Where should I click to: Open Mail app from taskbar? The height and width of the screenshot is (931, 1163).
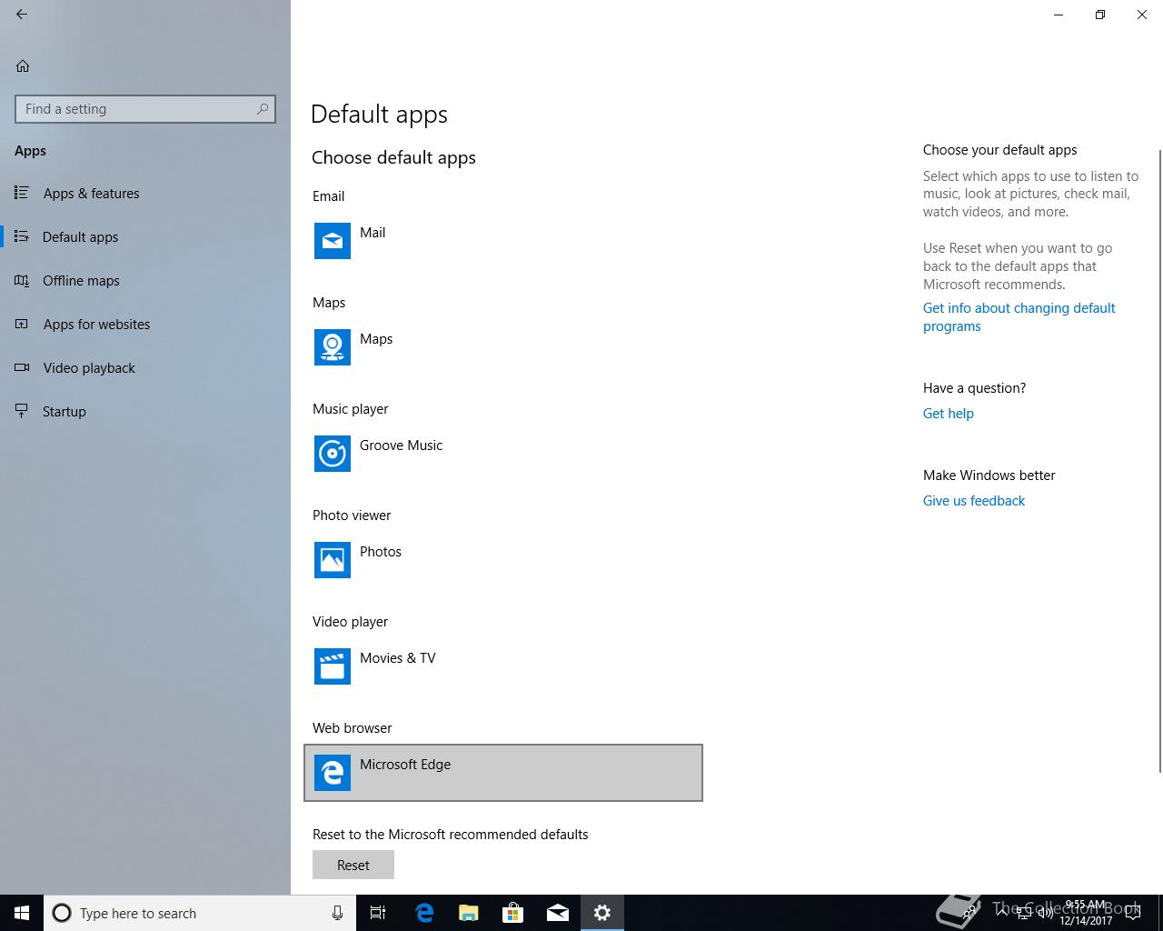click(x=558, y=913)
